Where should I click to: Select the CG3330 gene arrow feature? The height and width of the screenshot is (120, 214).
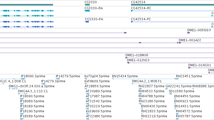tap(87, 5)
